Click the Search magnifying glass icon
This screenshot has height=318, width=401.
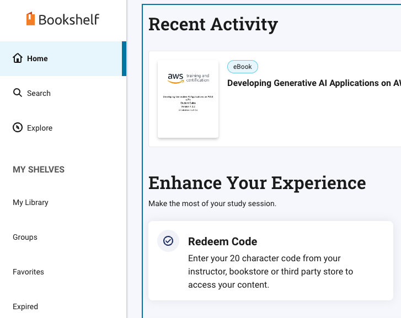pyautogui.click(x=18, y=93)
